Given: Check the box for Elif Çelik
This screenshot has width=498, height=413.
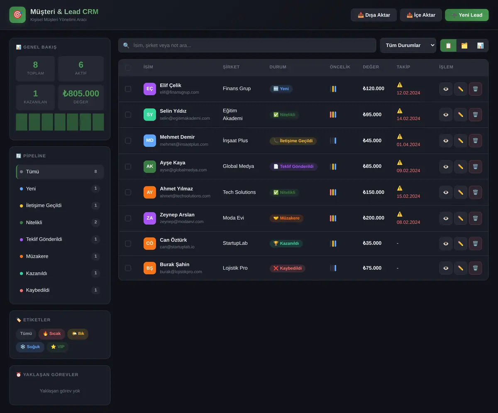Looking at the screenshot, I should pos(128,89).
